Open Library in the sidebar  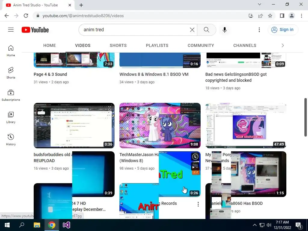pos(11,118)
